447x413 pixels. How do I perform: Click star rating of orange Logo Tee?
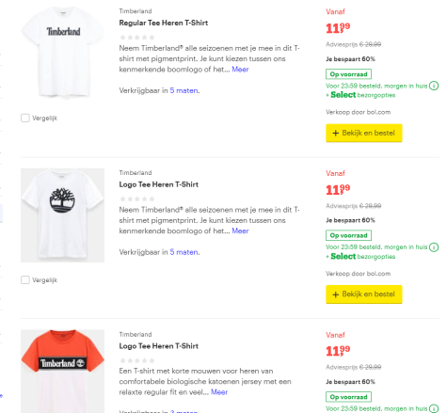[x=137, y=360]
